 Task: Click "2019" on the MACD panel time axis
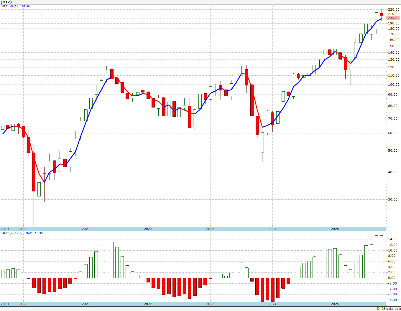click(5, 304)
